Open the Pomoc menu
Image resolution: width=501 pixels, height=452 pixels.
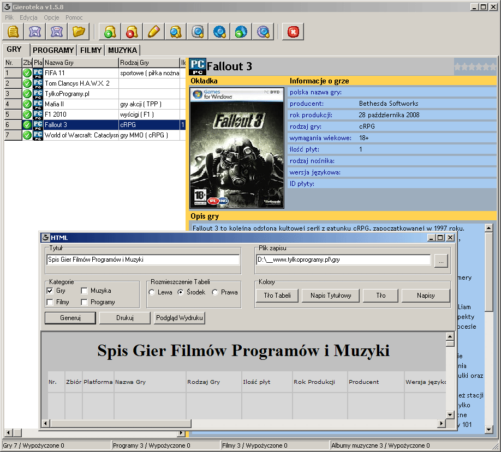74,17
